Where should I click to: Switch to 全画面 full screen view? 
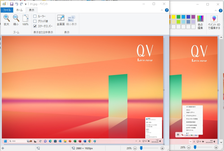(61, 20)
